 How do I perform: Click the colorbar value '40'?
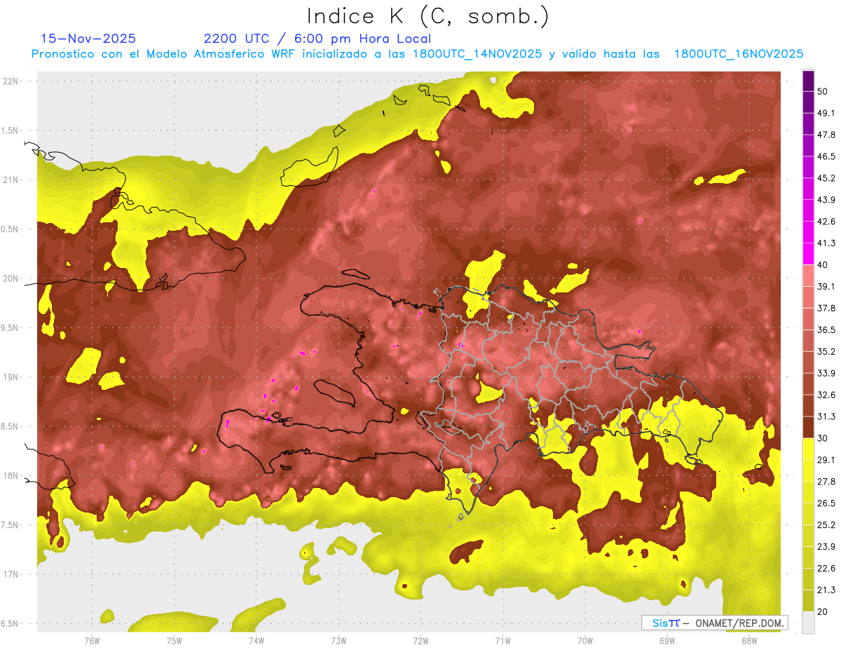(823, 264)
